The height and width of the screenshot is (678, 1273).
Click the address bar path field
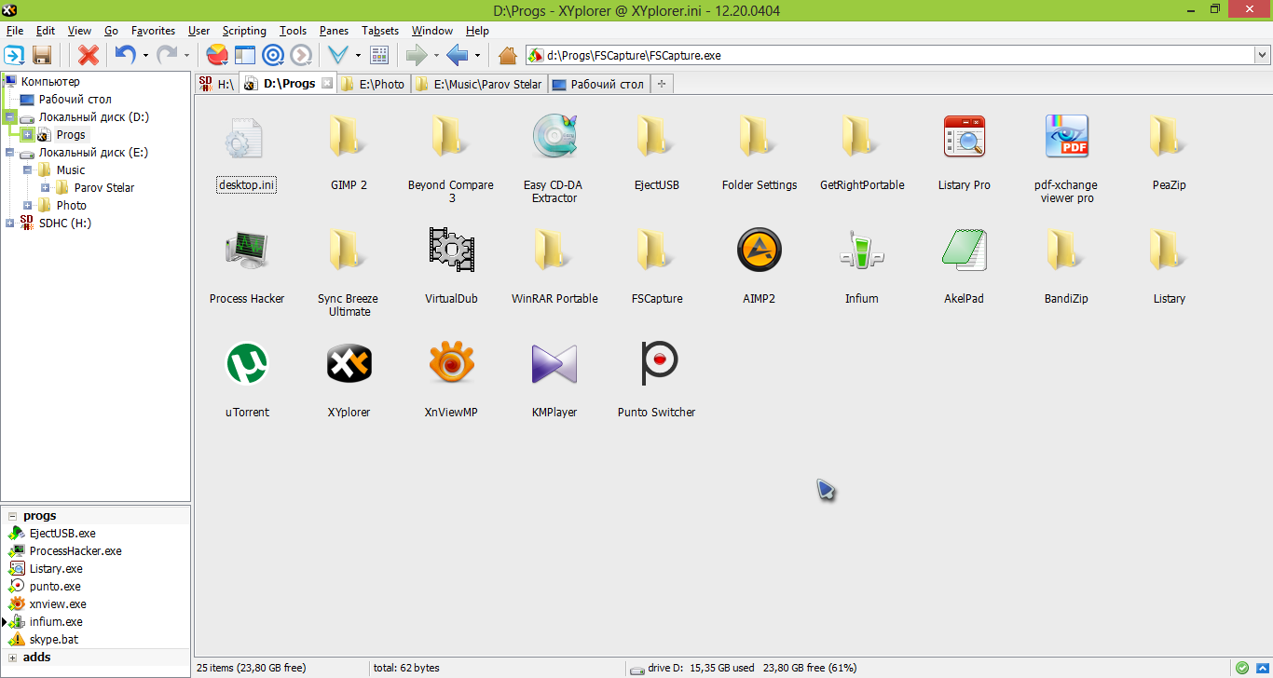tap(890, 56)
